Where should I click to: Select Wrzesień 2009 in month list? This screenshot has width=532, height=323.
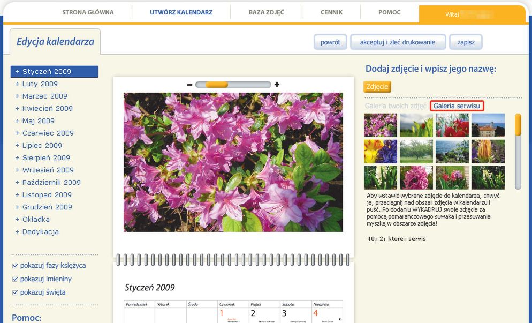click(x=48, y=170)
